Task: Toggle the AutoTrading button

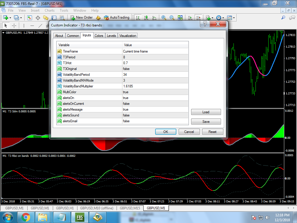Action: 116,17
